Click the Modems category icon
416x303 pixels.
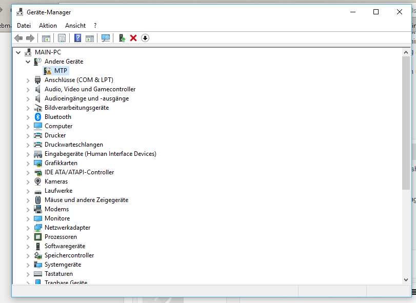[x=38, y=209]
